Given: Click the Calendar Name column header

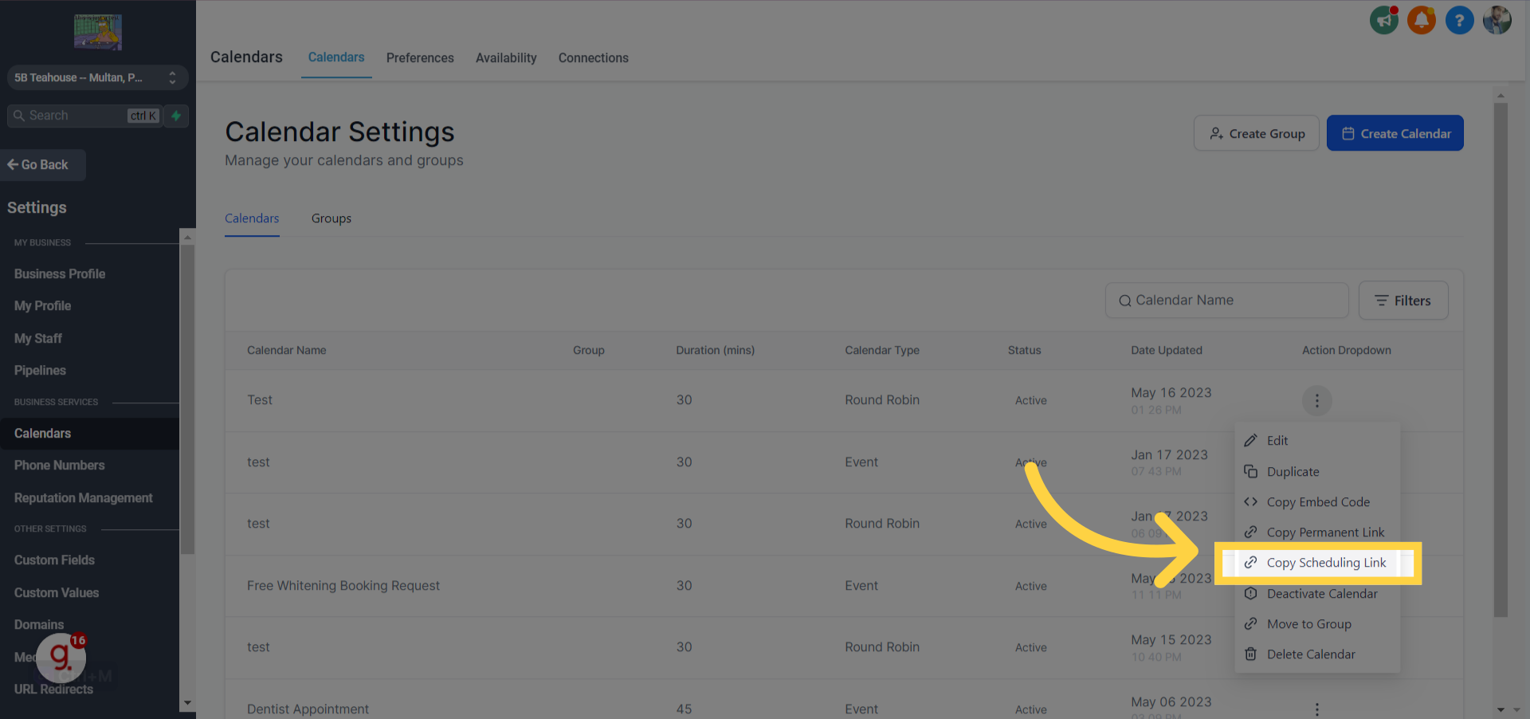Looking at the screenshot, I should pos(287,350).
